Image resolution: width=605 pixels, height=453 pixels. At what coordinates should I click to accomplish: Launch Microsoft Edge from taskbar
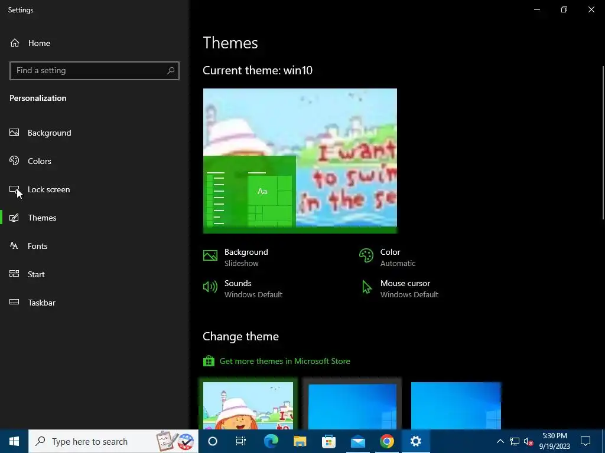[x=271, y=441]
